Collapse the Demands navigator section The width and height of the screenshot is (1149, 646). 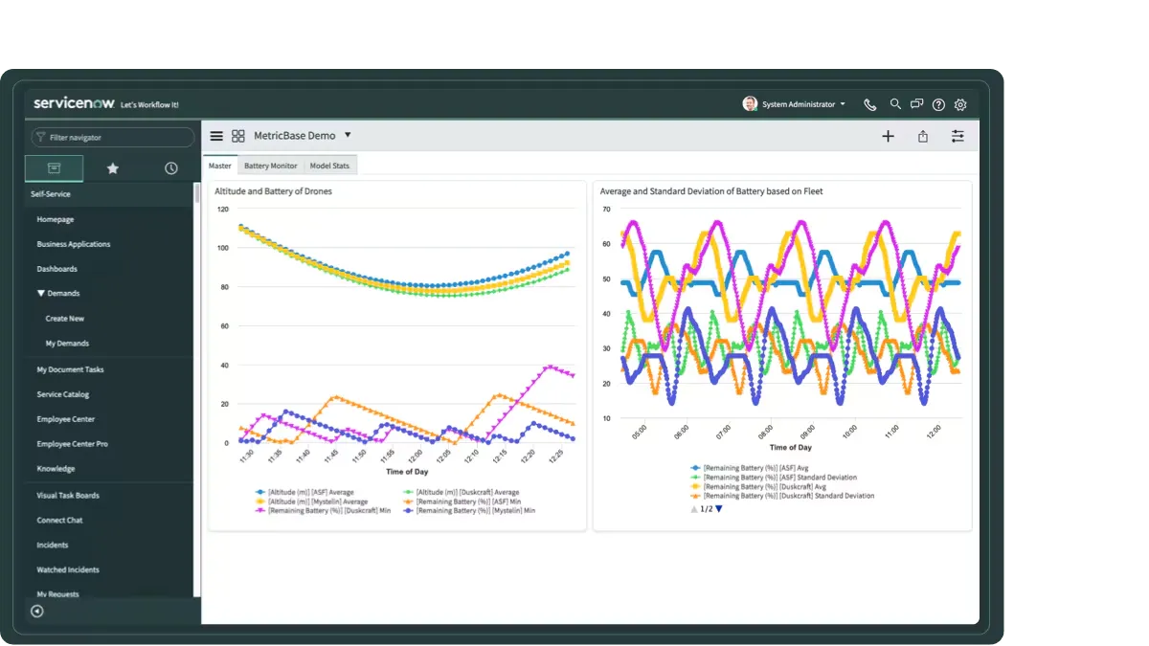41,294
